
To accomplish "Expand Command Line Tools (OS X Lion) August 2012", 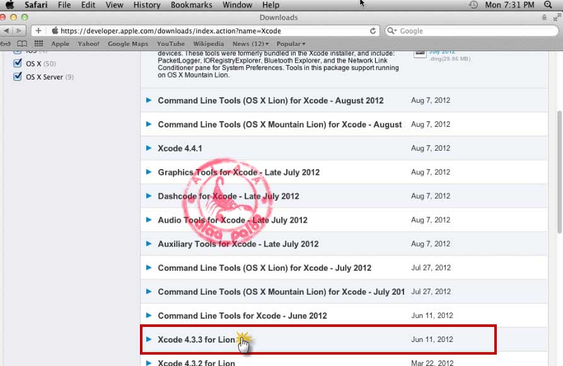I will [x=149, y=100].
